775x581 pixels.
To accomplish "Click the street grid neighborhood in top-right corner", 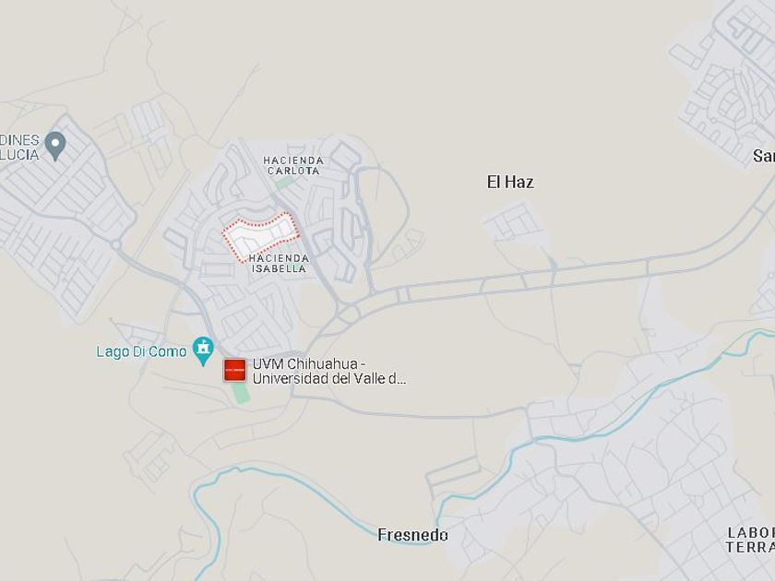I will click(732, 81).
